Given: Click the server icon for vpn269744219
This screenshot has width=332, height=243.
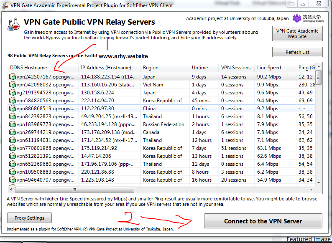Looking at the screenshot, I should pos(13,132).
